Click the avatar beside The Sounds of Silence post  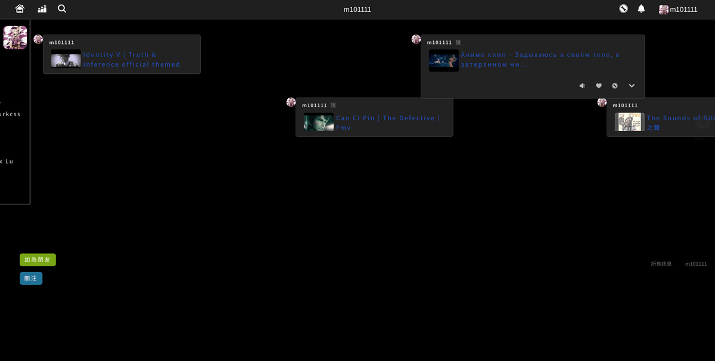coord(602,102)
